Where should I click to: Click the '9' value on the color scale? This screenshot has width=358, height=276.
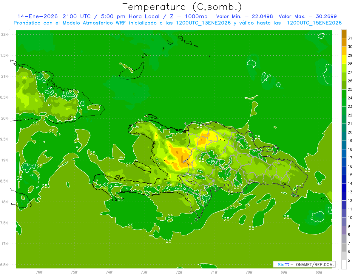pyautogui.click(x=349, y=226)
